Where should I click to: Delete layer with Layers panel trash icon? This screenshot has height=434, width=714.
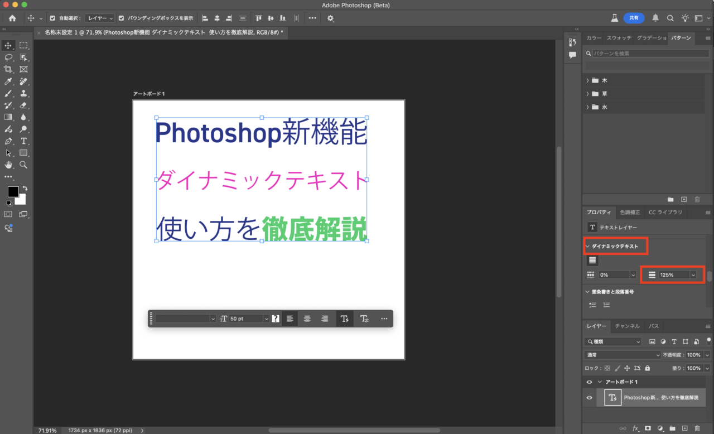[697, 428]
